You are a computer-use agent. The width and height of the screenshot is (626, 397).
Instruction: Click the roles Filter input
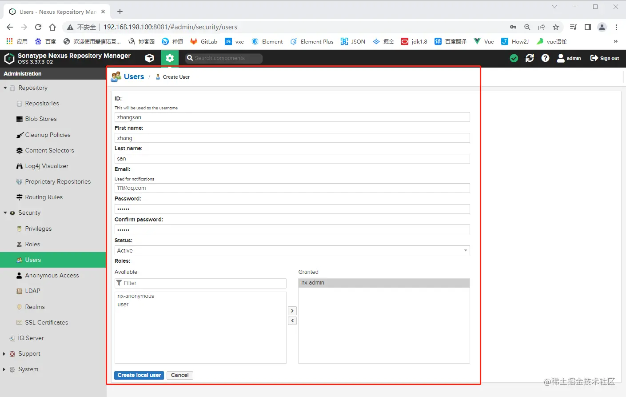[x=200, y=283]
